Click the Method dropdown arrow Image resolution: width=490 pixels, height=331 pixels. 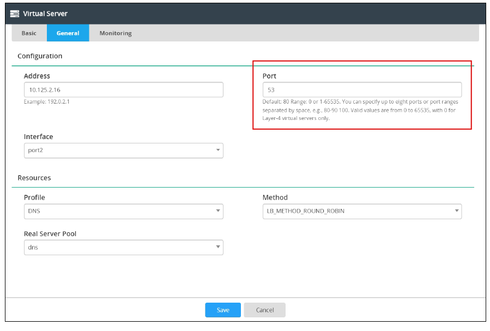456,211
